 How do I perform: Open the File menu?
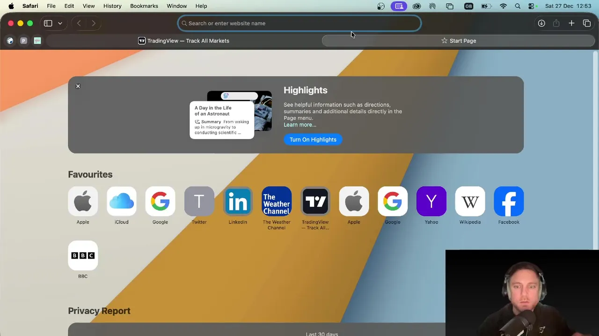click(51, 6)
